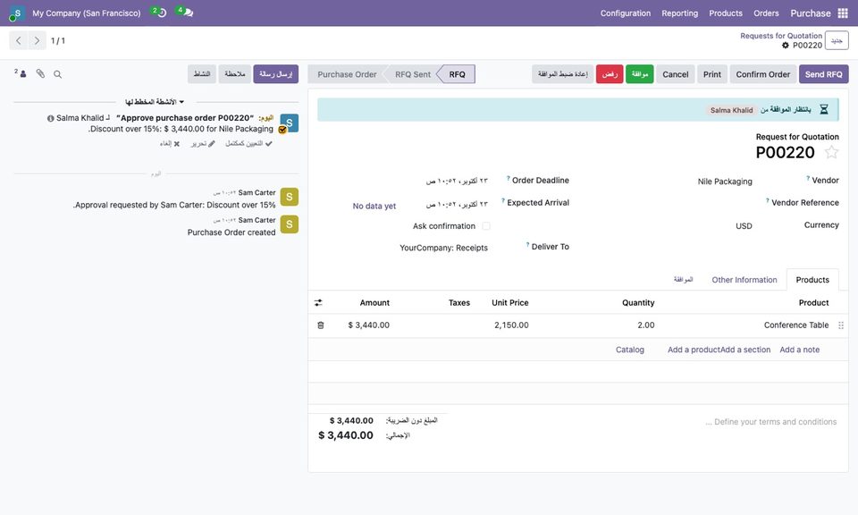This screenshot has height=515, width=858.
Task: Click the Cancel button
Action: coord(676,74)
